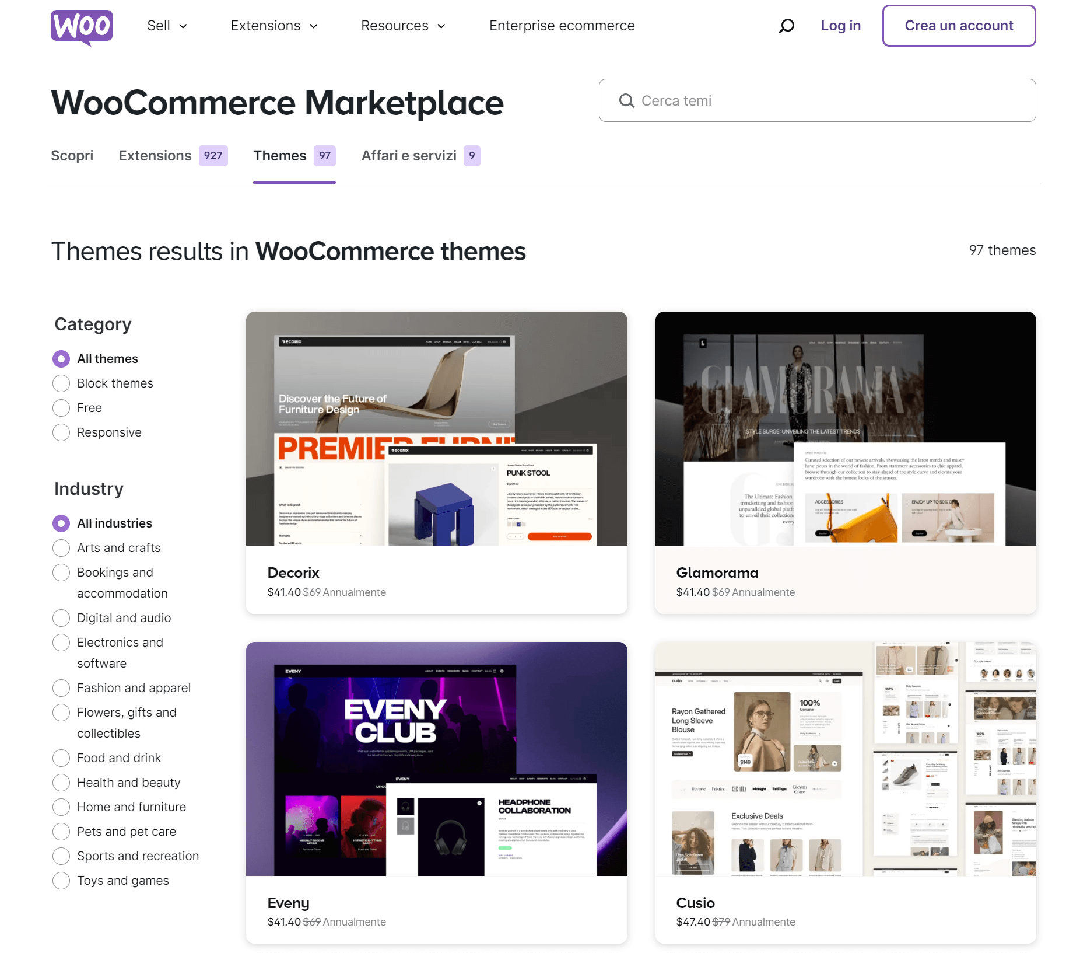Click the Glamorama theme title
The width and height of the screenshot is (1087, 953).
click(717, 573)
